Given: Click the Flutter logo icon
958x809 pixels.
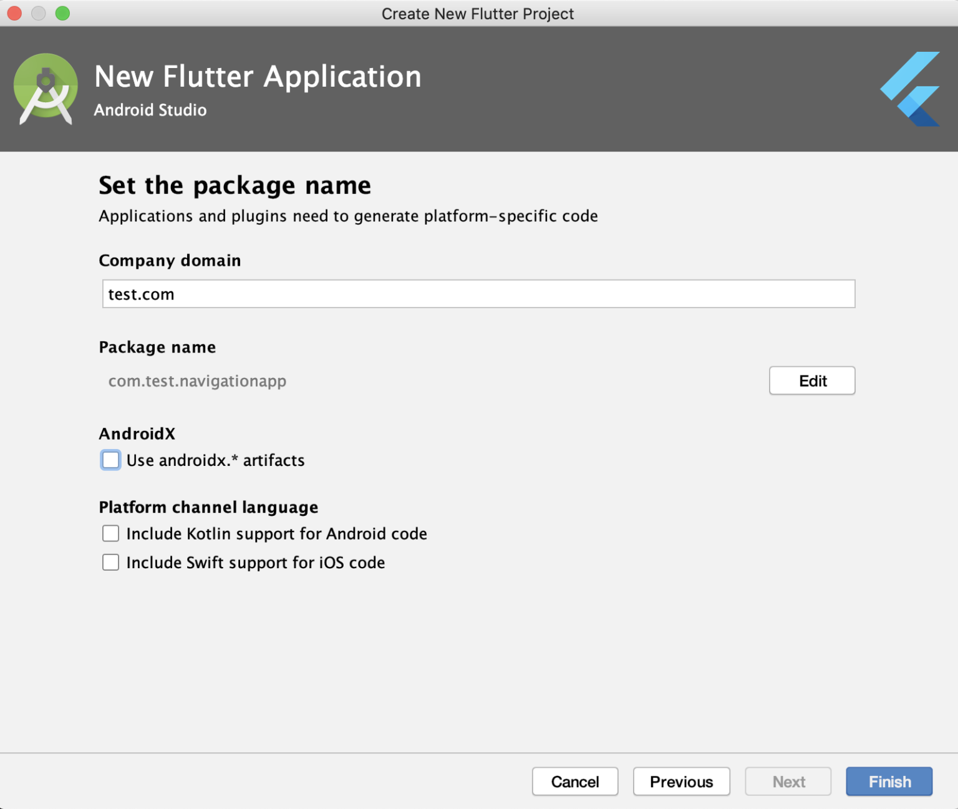Looking at the screenshot, I should [x=910, y=89].
